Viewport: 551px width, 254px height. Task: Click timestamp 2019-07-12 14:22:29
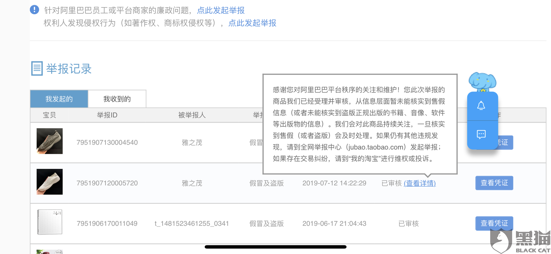tap(334, 183)
